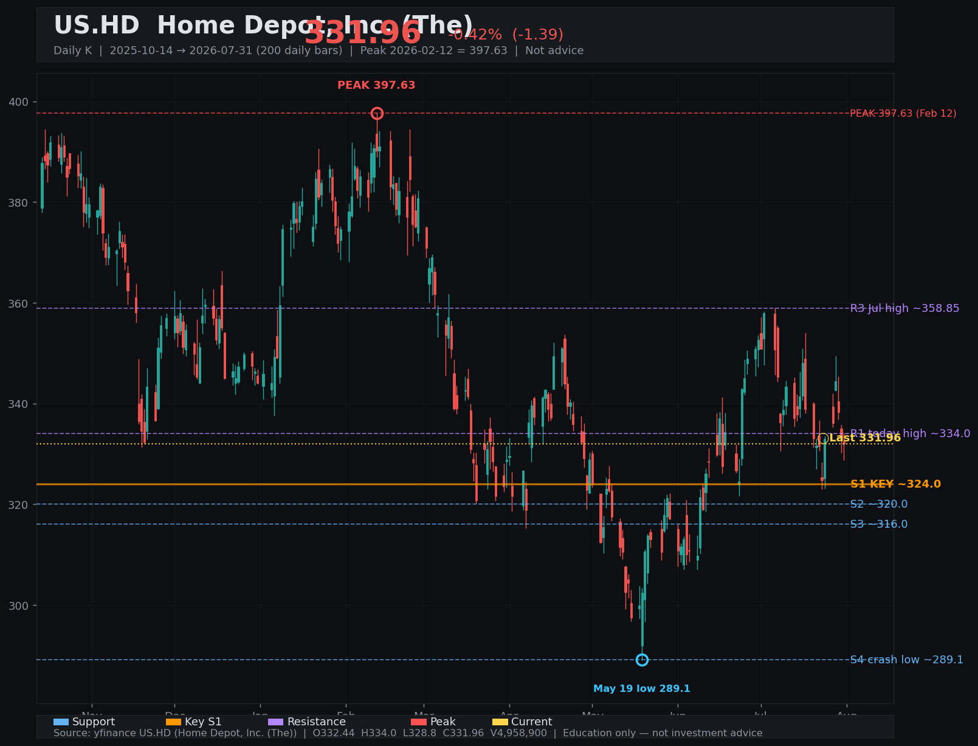Click the S4 crash low ~289.1 label
Viewport: 978px width, 746px height.
tap(906, 660)
